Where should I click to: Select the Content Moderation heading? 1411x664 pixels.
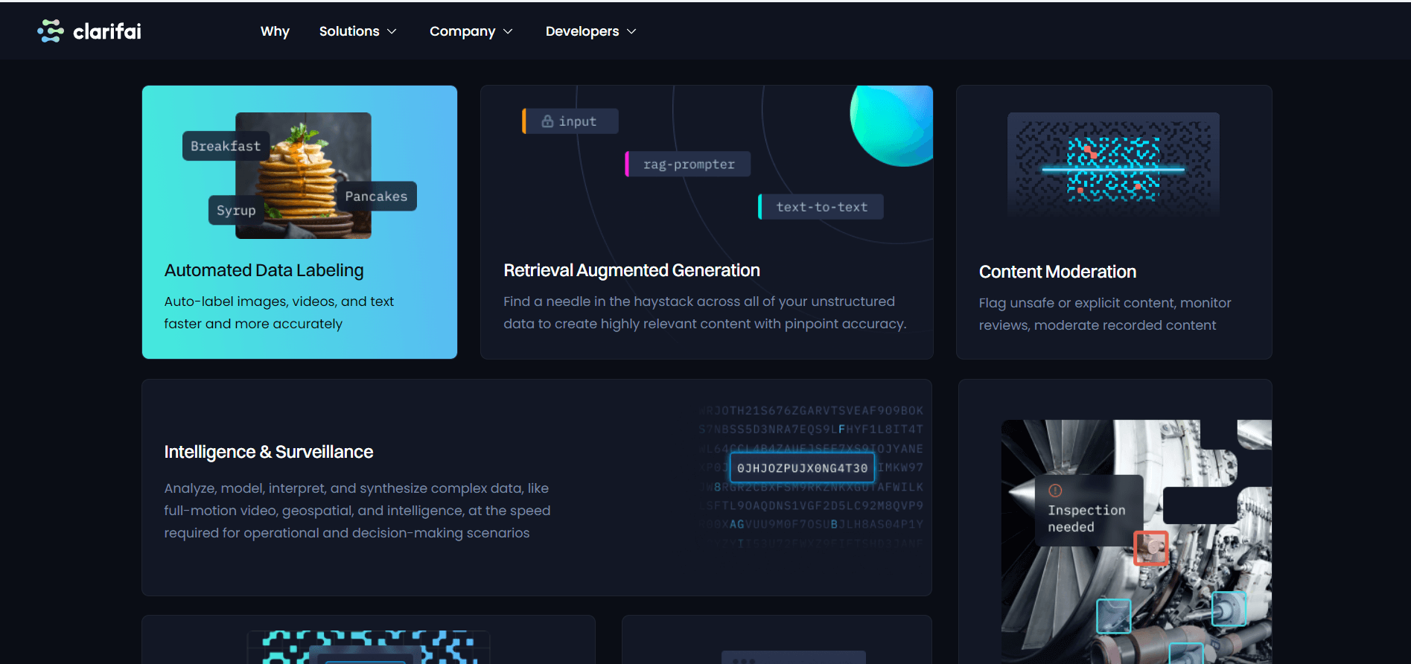(x=1057, y=272)
